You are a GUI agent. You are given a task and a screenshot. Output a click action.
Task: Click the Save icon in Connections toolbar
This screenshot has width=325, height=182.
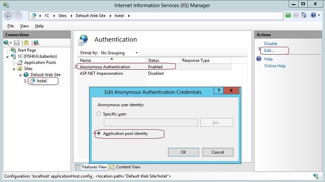[16, 43]
